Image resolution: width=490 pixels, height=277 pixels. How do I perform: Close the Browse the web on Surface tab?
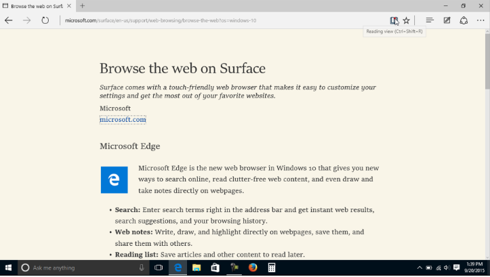[x=69, y=6]
